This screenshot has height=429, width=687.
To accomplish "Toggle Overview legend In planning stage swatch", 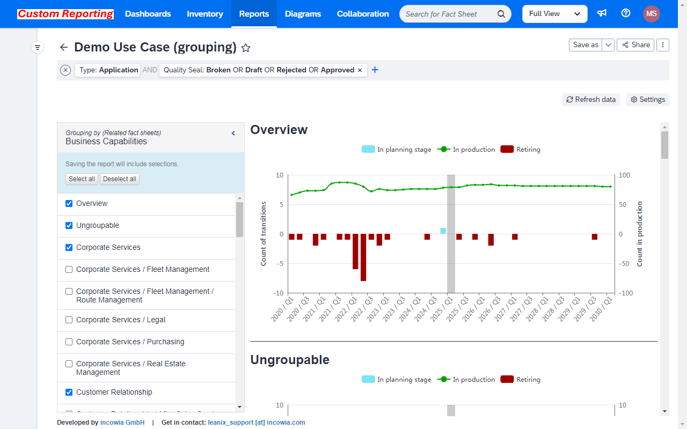I will pos(368,150).
